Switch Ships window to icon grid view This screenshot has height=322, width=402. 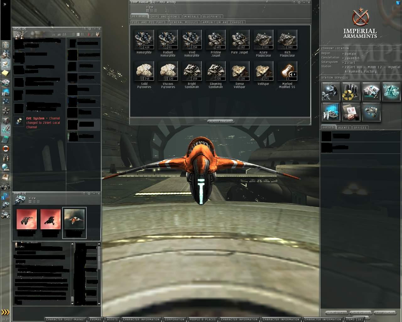click(x=30, y=202)
